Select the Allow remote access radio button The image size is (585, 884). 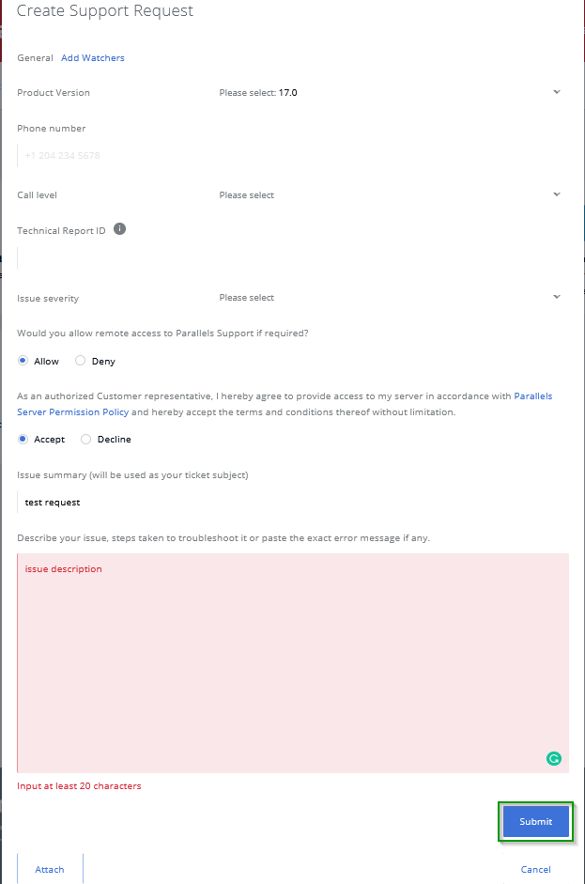coord(23,361)
